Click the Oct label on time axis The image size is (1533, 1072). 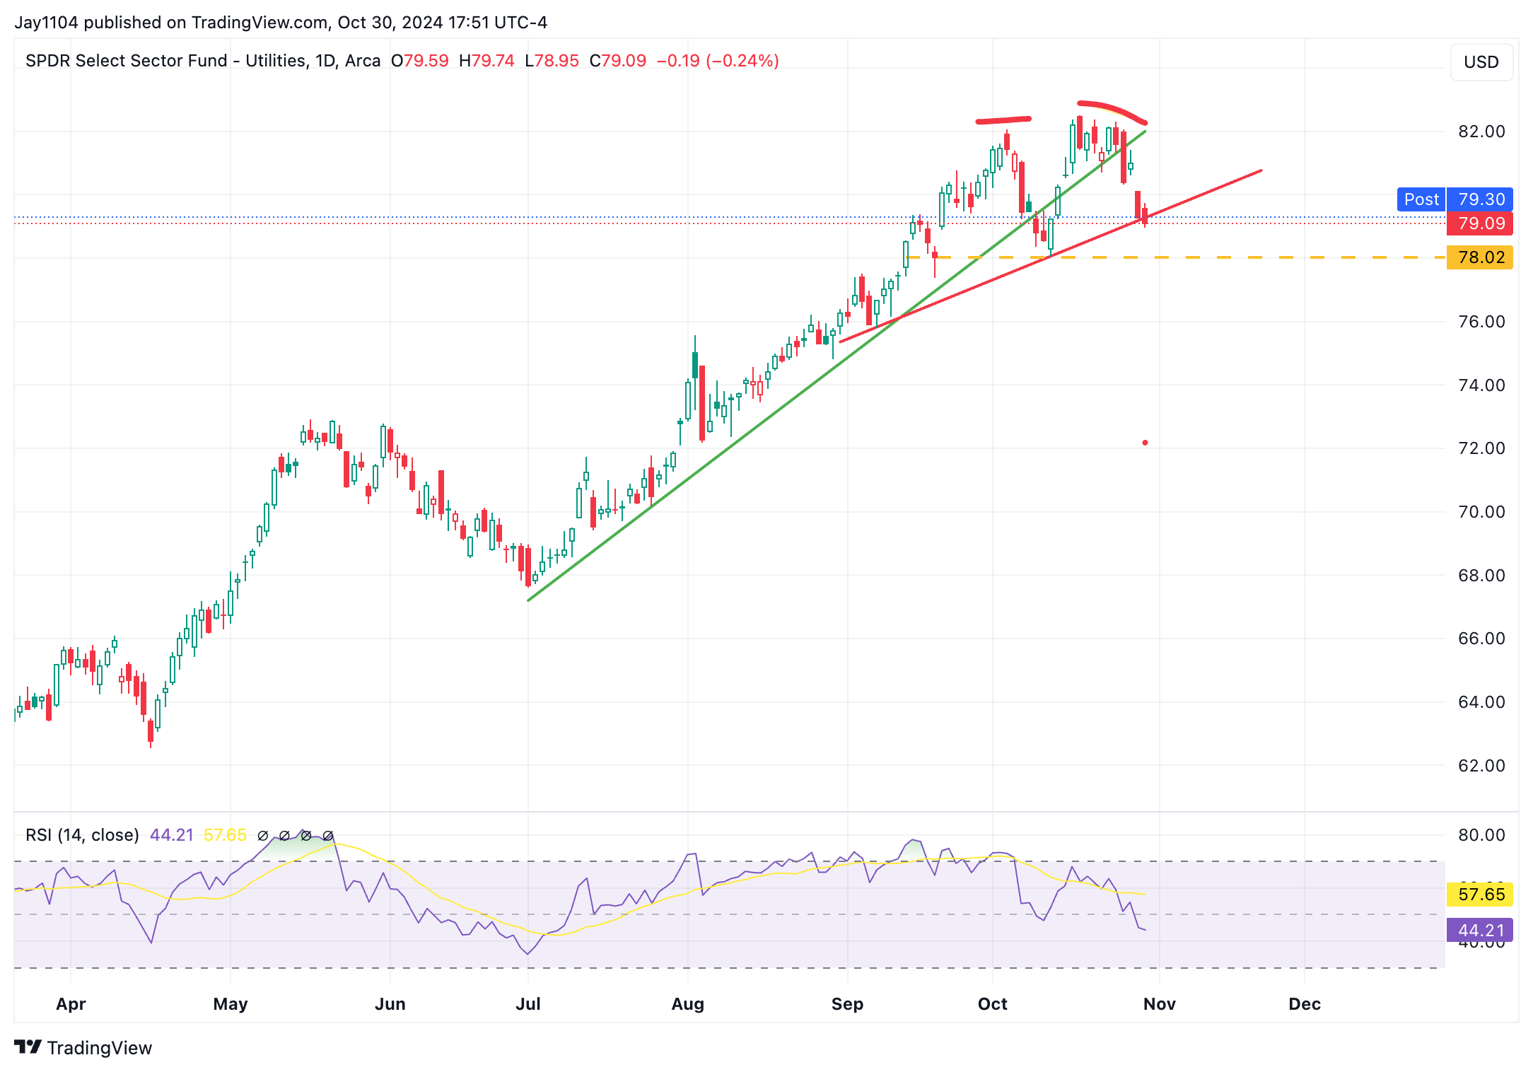[x=993, y=1004]
